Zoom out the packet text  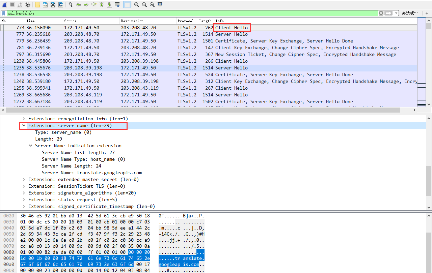point(144,5)
